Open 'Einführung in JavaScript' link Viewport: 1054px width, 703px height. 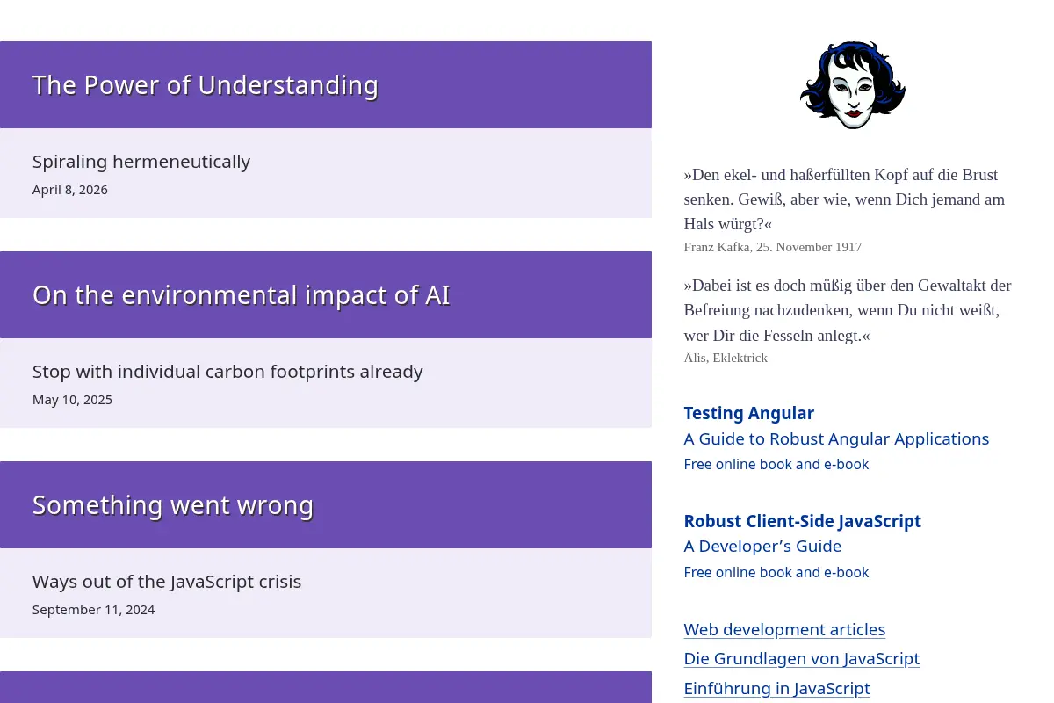point(777,689)
